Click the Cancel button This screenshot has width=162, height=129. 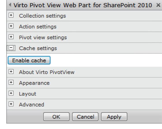click(x=85, y=117)
